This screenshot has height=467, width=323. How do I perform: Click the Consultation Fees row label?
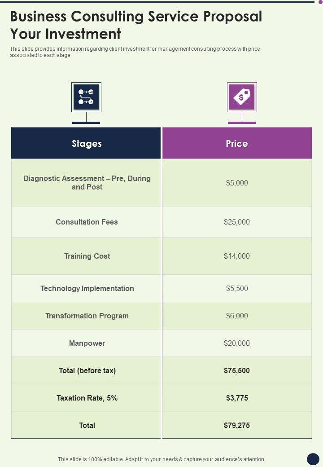click(x=87, y=222)
